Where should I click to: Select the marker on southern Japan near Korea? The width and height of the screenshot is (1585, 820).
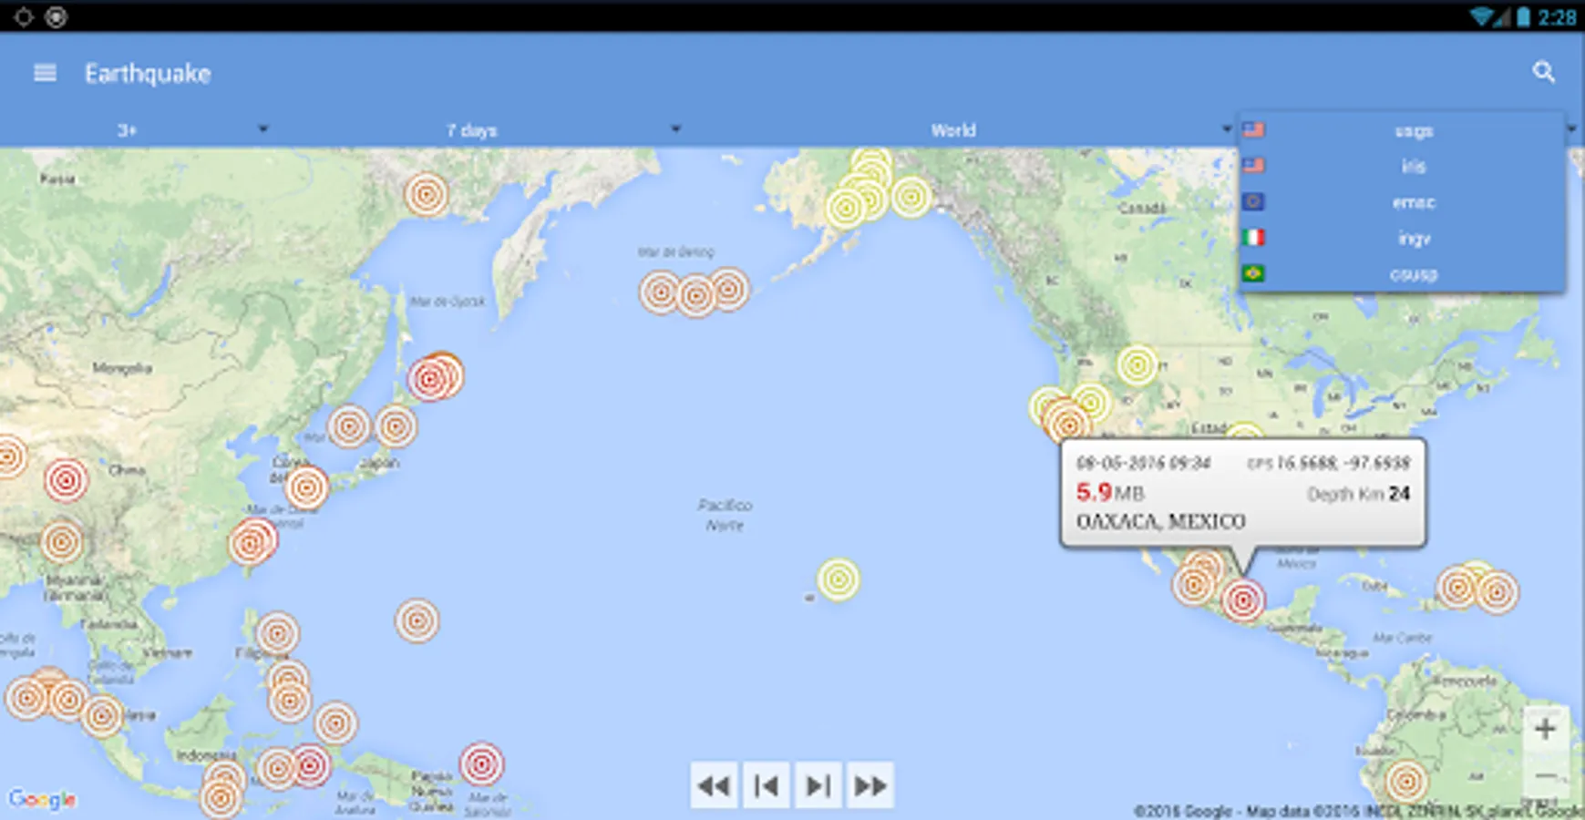(x=306, y=487)
